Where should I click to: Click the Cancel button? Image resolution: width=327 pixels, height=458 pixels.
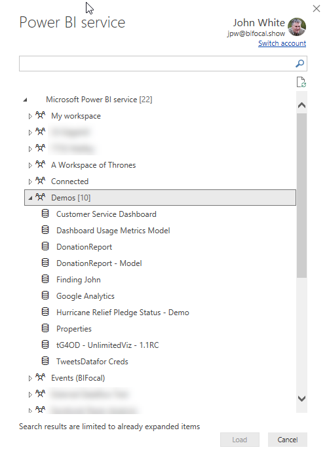(288, 439)
